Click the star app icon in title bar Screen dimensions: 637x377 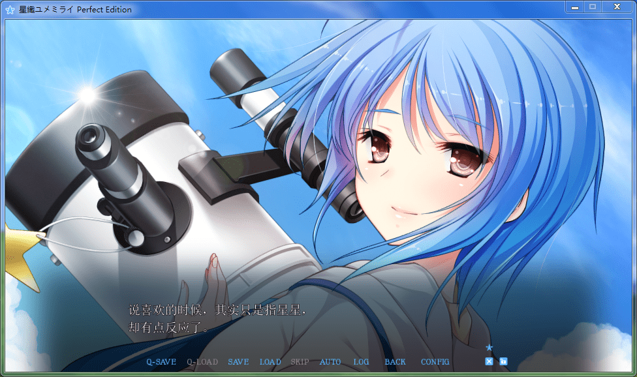10,10
